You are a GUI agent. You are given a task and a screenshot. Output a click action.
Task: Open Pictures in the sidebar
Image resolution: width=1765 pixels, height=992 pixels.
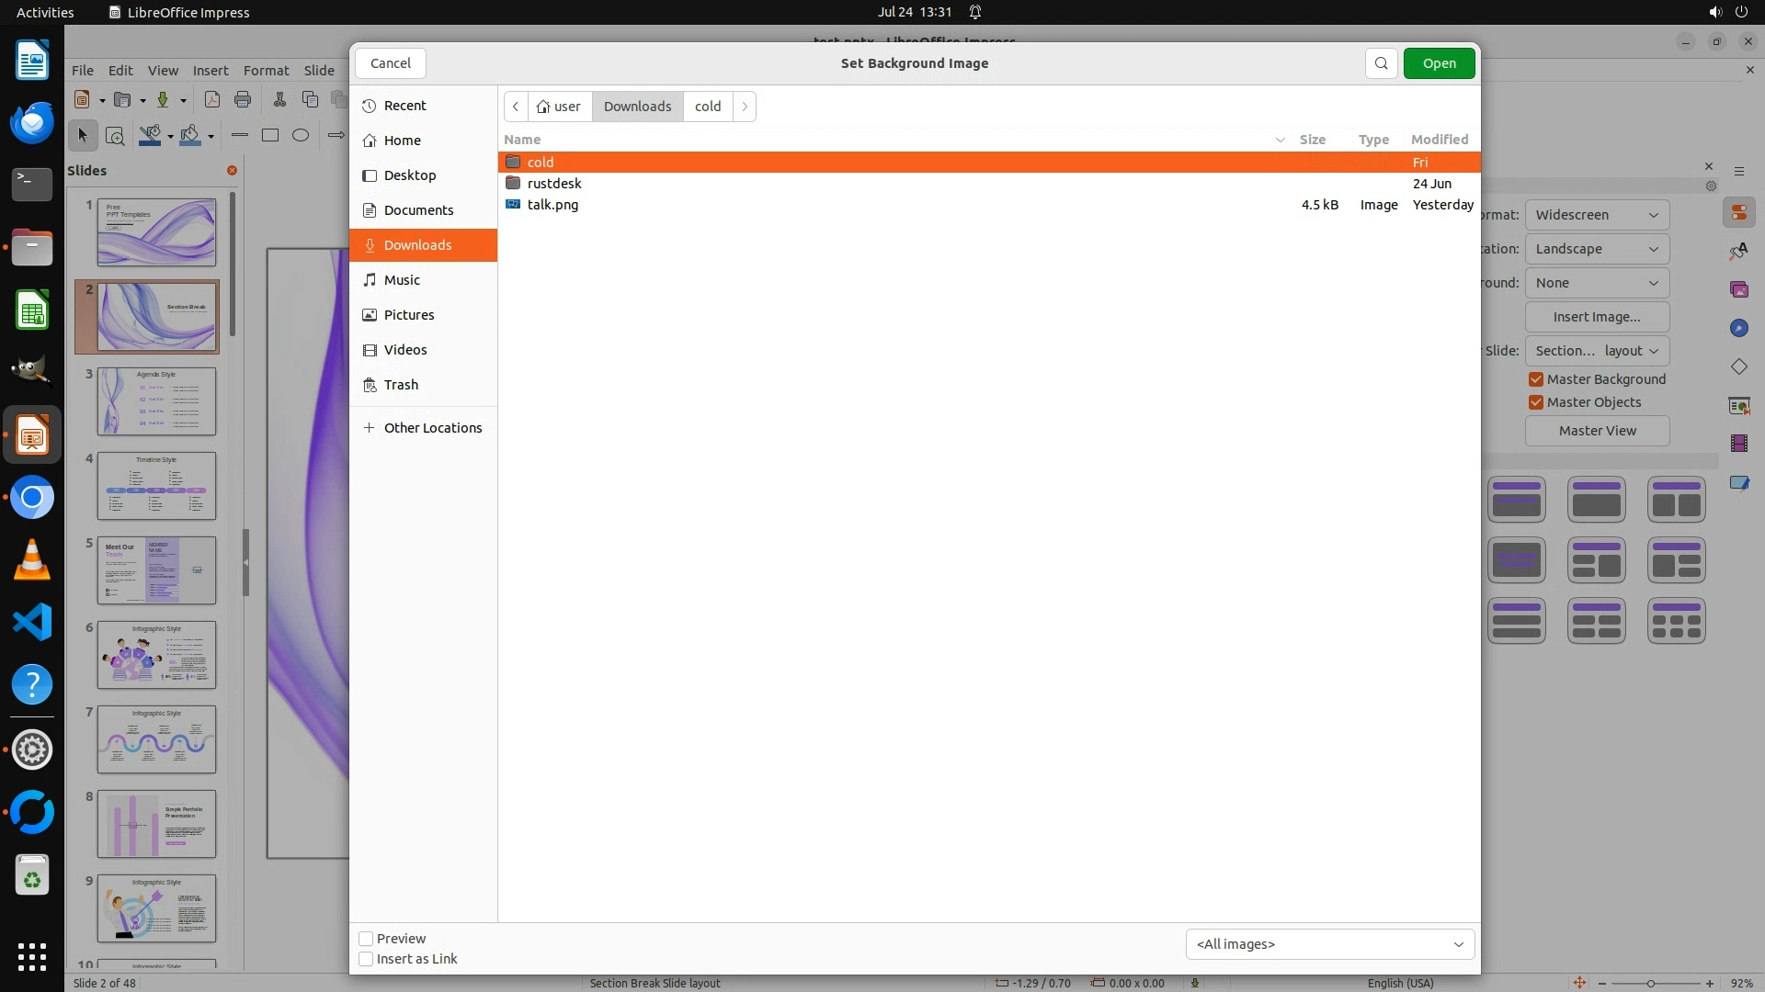point(408,315)
